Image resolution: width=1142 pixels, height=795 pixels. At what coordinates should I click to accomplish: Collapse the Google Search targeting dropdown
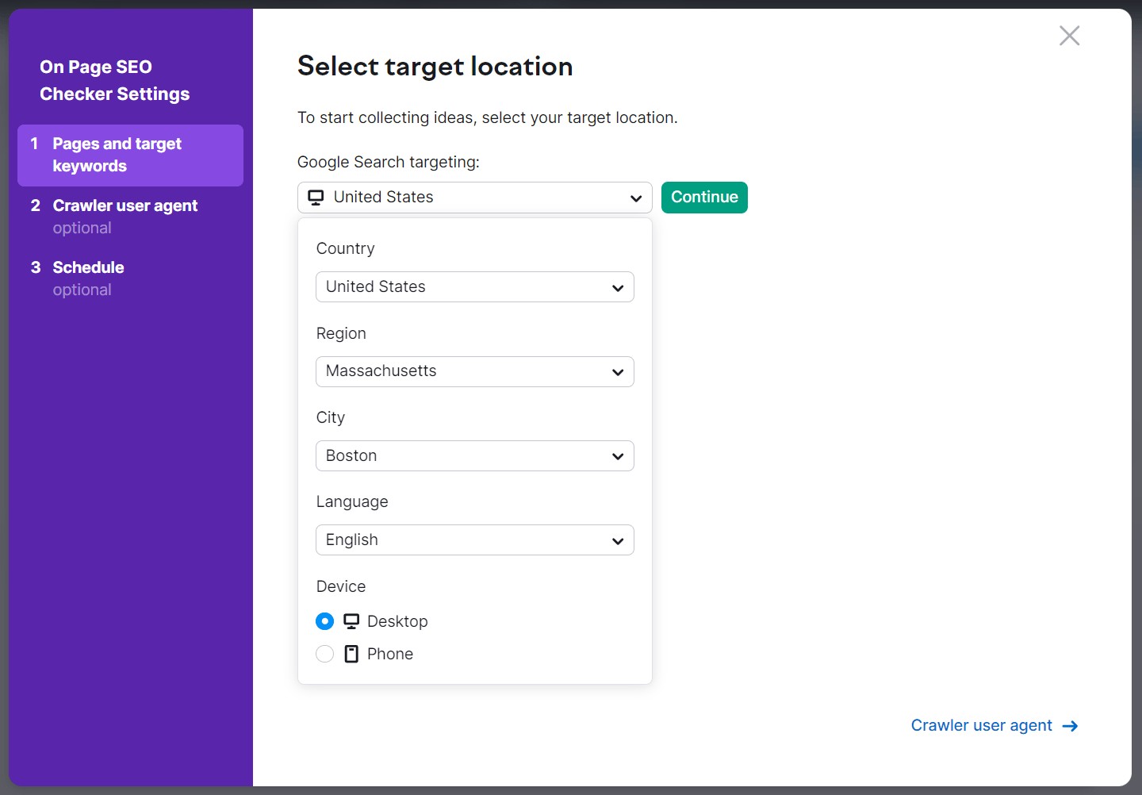pos(635,198)
